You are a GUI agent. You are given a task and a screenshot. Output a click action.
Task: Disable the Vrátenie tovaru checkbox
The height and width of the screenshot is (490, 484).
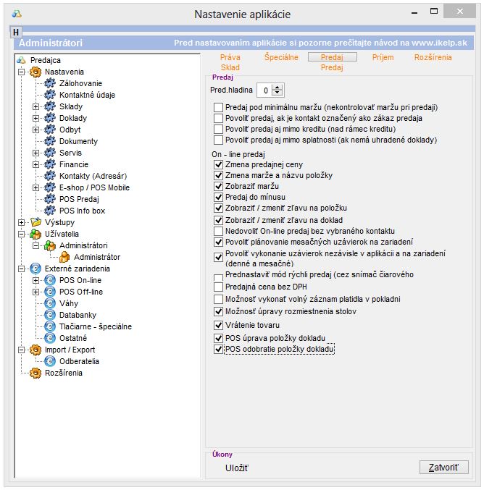click(x=219, y=326)
